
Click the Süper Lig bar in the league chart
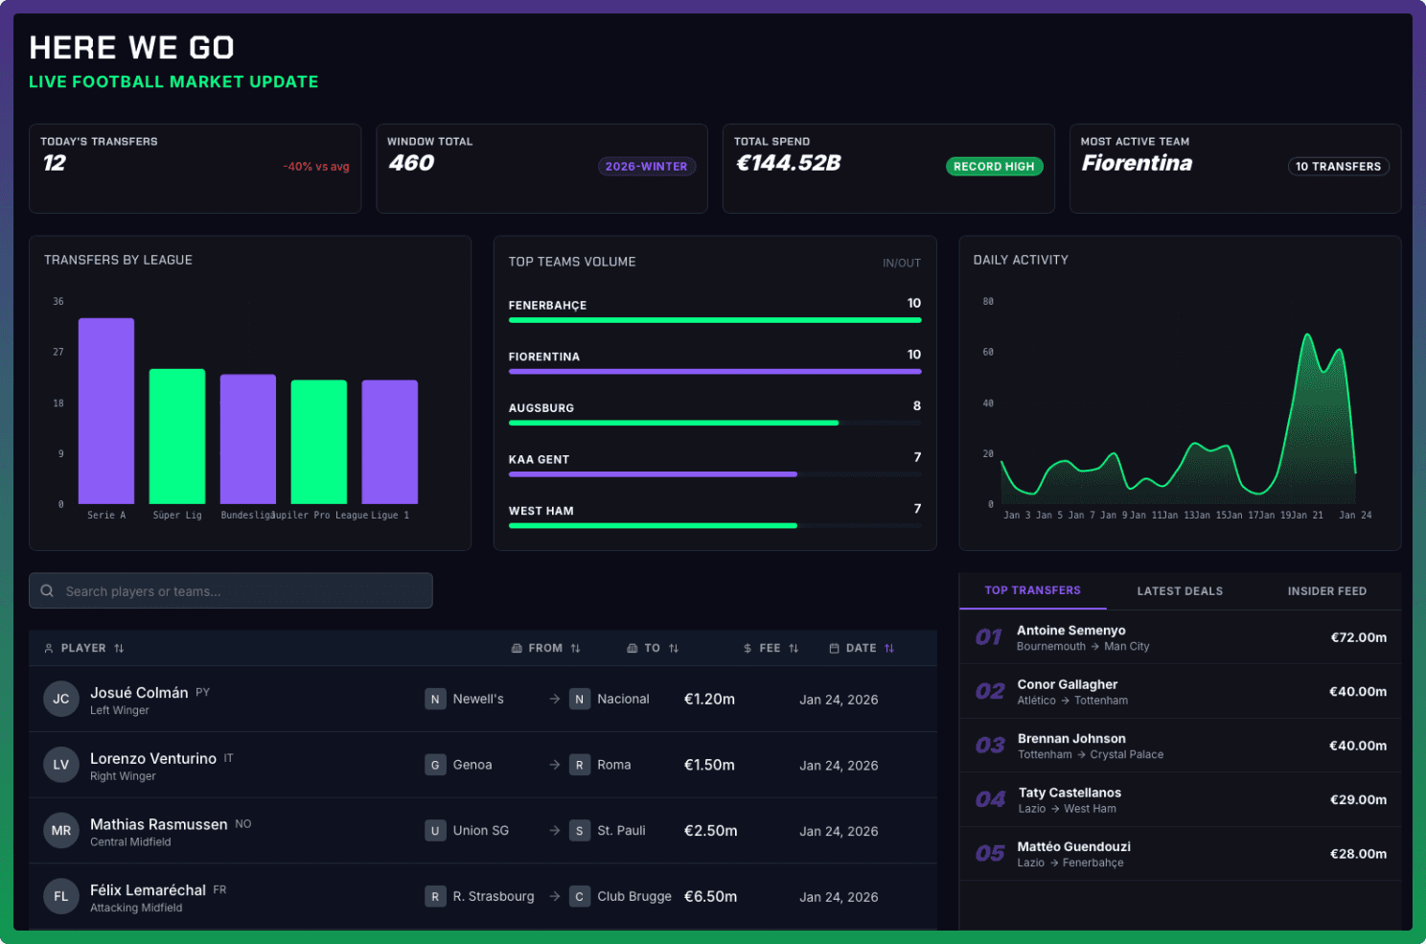pyautogui.click(x=177, y=436)
